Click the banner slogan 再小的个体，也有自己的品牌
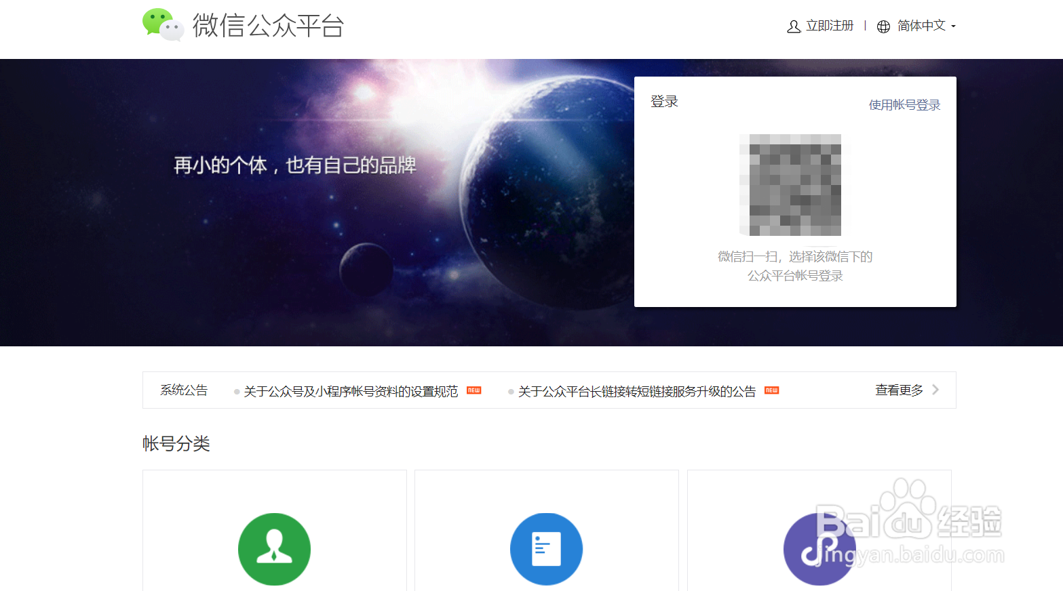This screenshot has width=1063, height=591. (x=295, y=165)
